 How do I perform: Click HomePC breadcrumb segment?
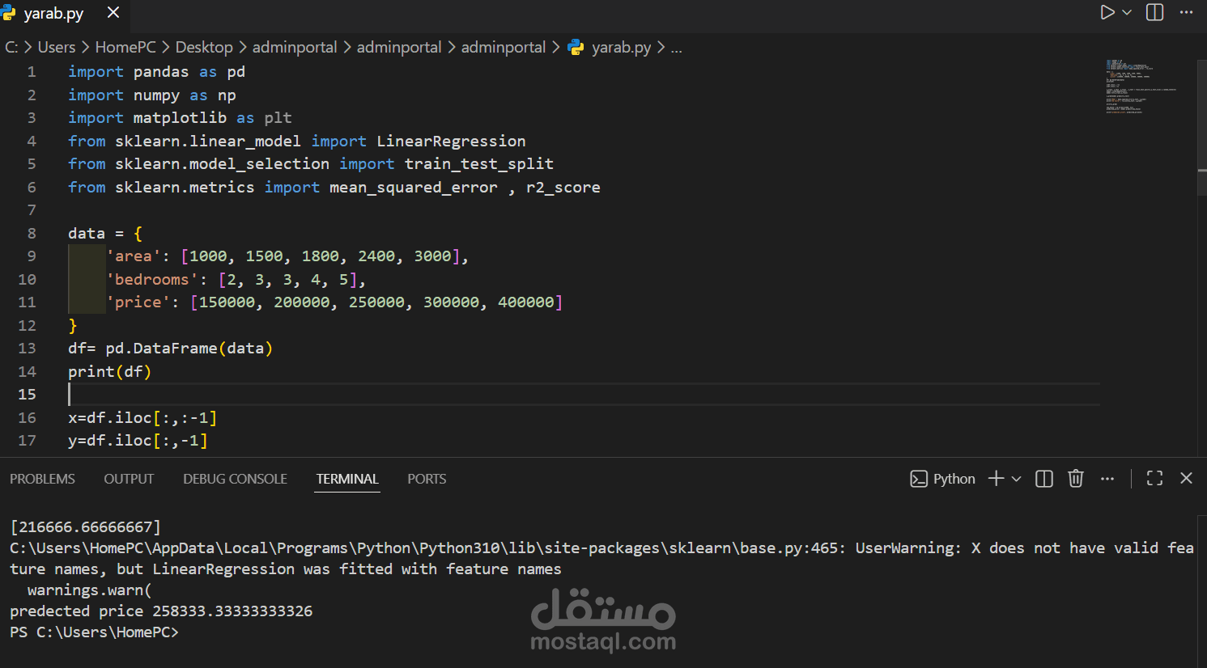click(125, 47)
